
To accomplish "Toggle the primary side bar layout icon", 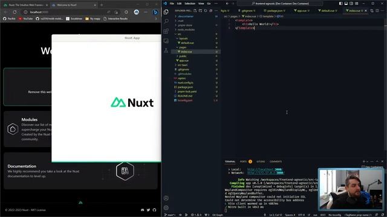I will [340, 4].
